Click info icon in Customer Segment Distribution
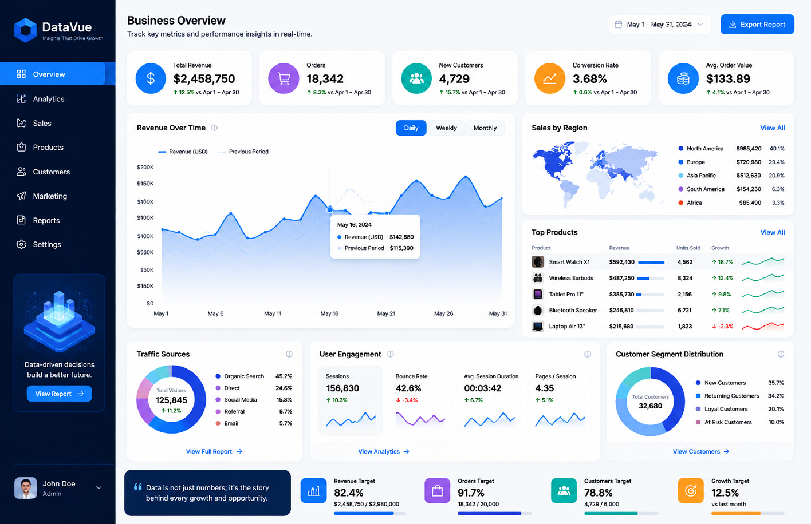Image resolution: width=811 pixels, height=524 pixels. 781,354
